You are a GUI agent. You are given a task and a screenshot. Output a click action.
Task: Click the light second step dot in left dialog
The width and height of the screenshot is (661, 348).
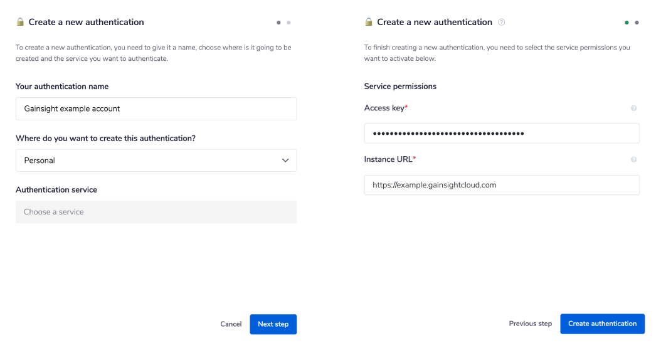click(x=288, y=23)
